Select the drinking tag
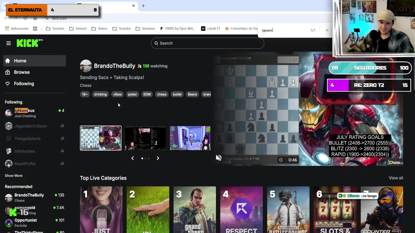Image resolution: width=415 pixels, height=233 pixels. click(100, 94)
